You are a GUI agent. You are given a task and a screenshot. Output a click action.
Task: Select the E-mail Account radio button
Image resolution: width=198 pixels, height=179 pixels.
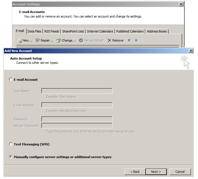click(11, 80)
